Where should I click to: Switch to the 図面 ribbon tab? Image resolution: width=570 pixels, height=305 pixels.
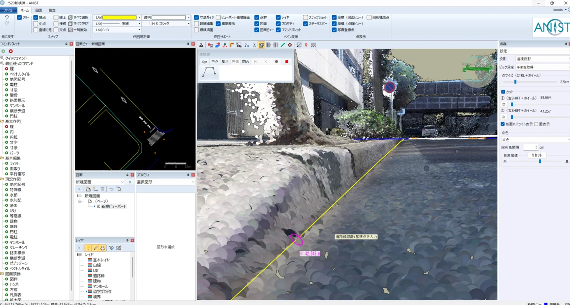[x=39, y=11]
